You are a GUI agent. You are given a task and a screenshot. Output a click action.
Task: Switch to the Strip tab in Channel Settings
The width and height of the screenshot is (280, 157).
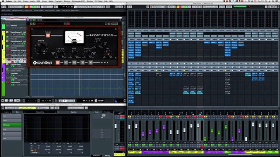[17, 112]
